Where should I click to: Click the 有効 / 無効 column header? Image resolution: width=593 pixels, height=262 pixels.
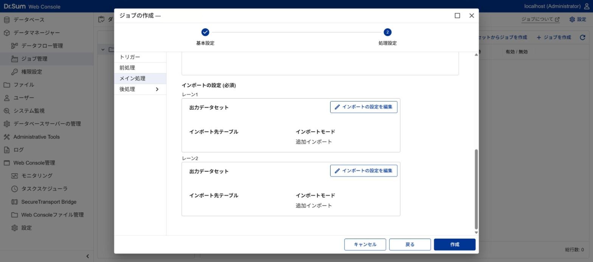[x=516, y=52]
